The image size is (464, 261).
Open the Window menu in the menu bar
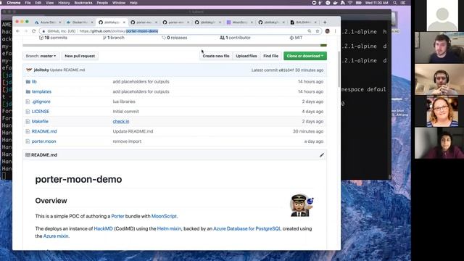pos(119,3)
